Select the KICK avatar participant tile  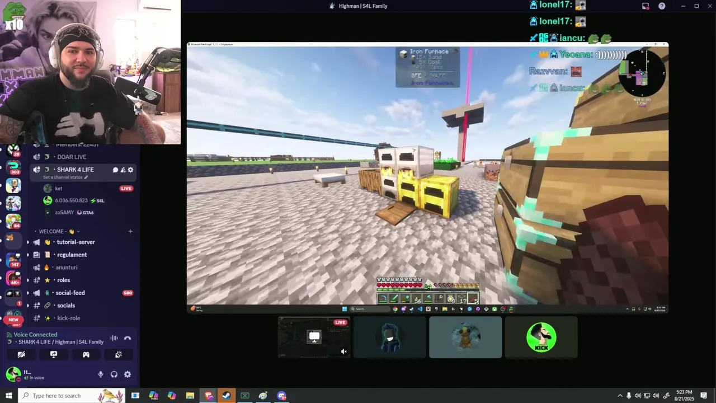pyautogui.click(x=541, y=337)
